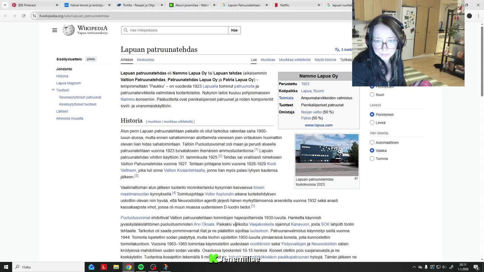Select Automaattinen color radio button
The image size is (484, 272).
(372, 142)
